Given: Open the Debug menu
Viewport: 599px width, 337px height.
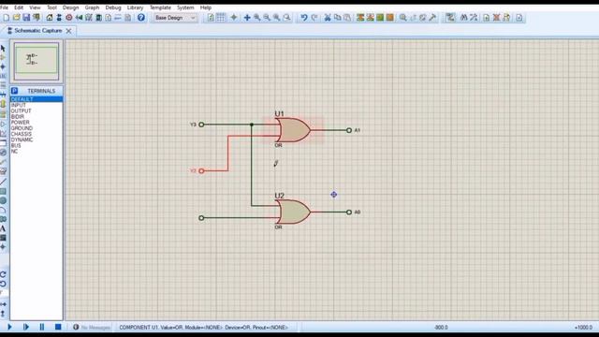Looking at the screenshot, I should 113,7.
